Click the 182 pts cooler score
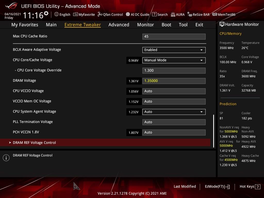Screen dimensions: 264x198 point(247,118)
